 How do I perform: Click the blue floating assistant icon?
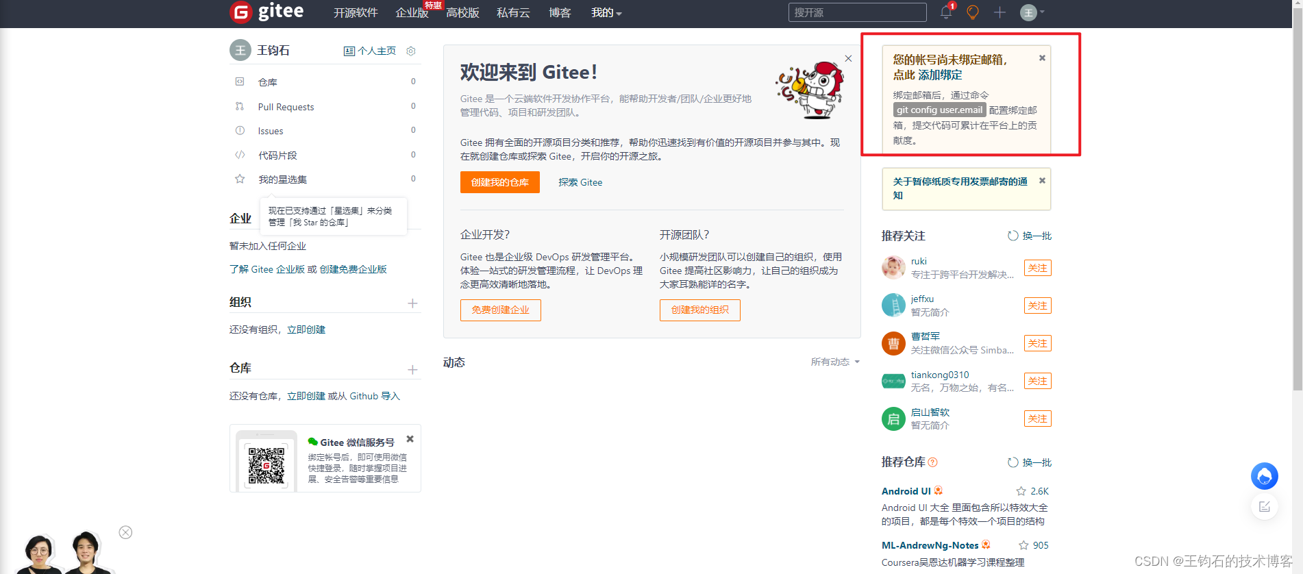point(1265,476)
